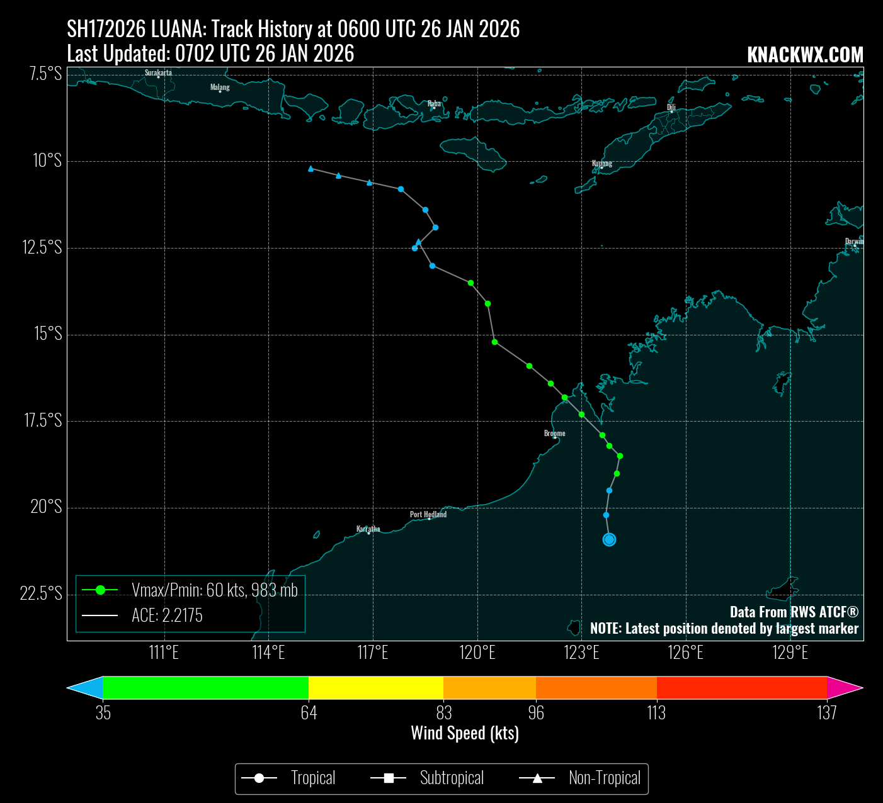Click the green Vmax/Pmin legend marker

pyautogui.click(x=100, y=590)
